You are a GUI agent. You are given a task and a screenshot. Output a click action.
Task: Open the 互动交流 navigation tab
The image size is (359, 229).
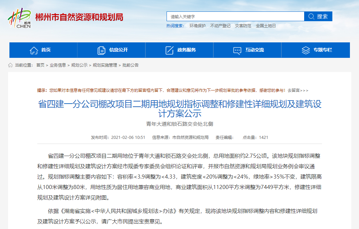pyautogui.click(x=247, y=50)
